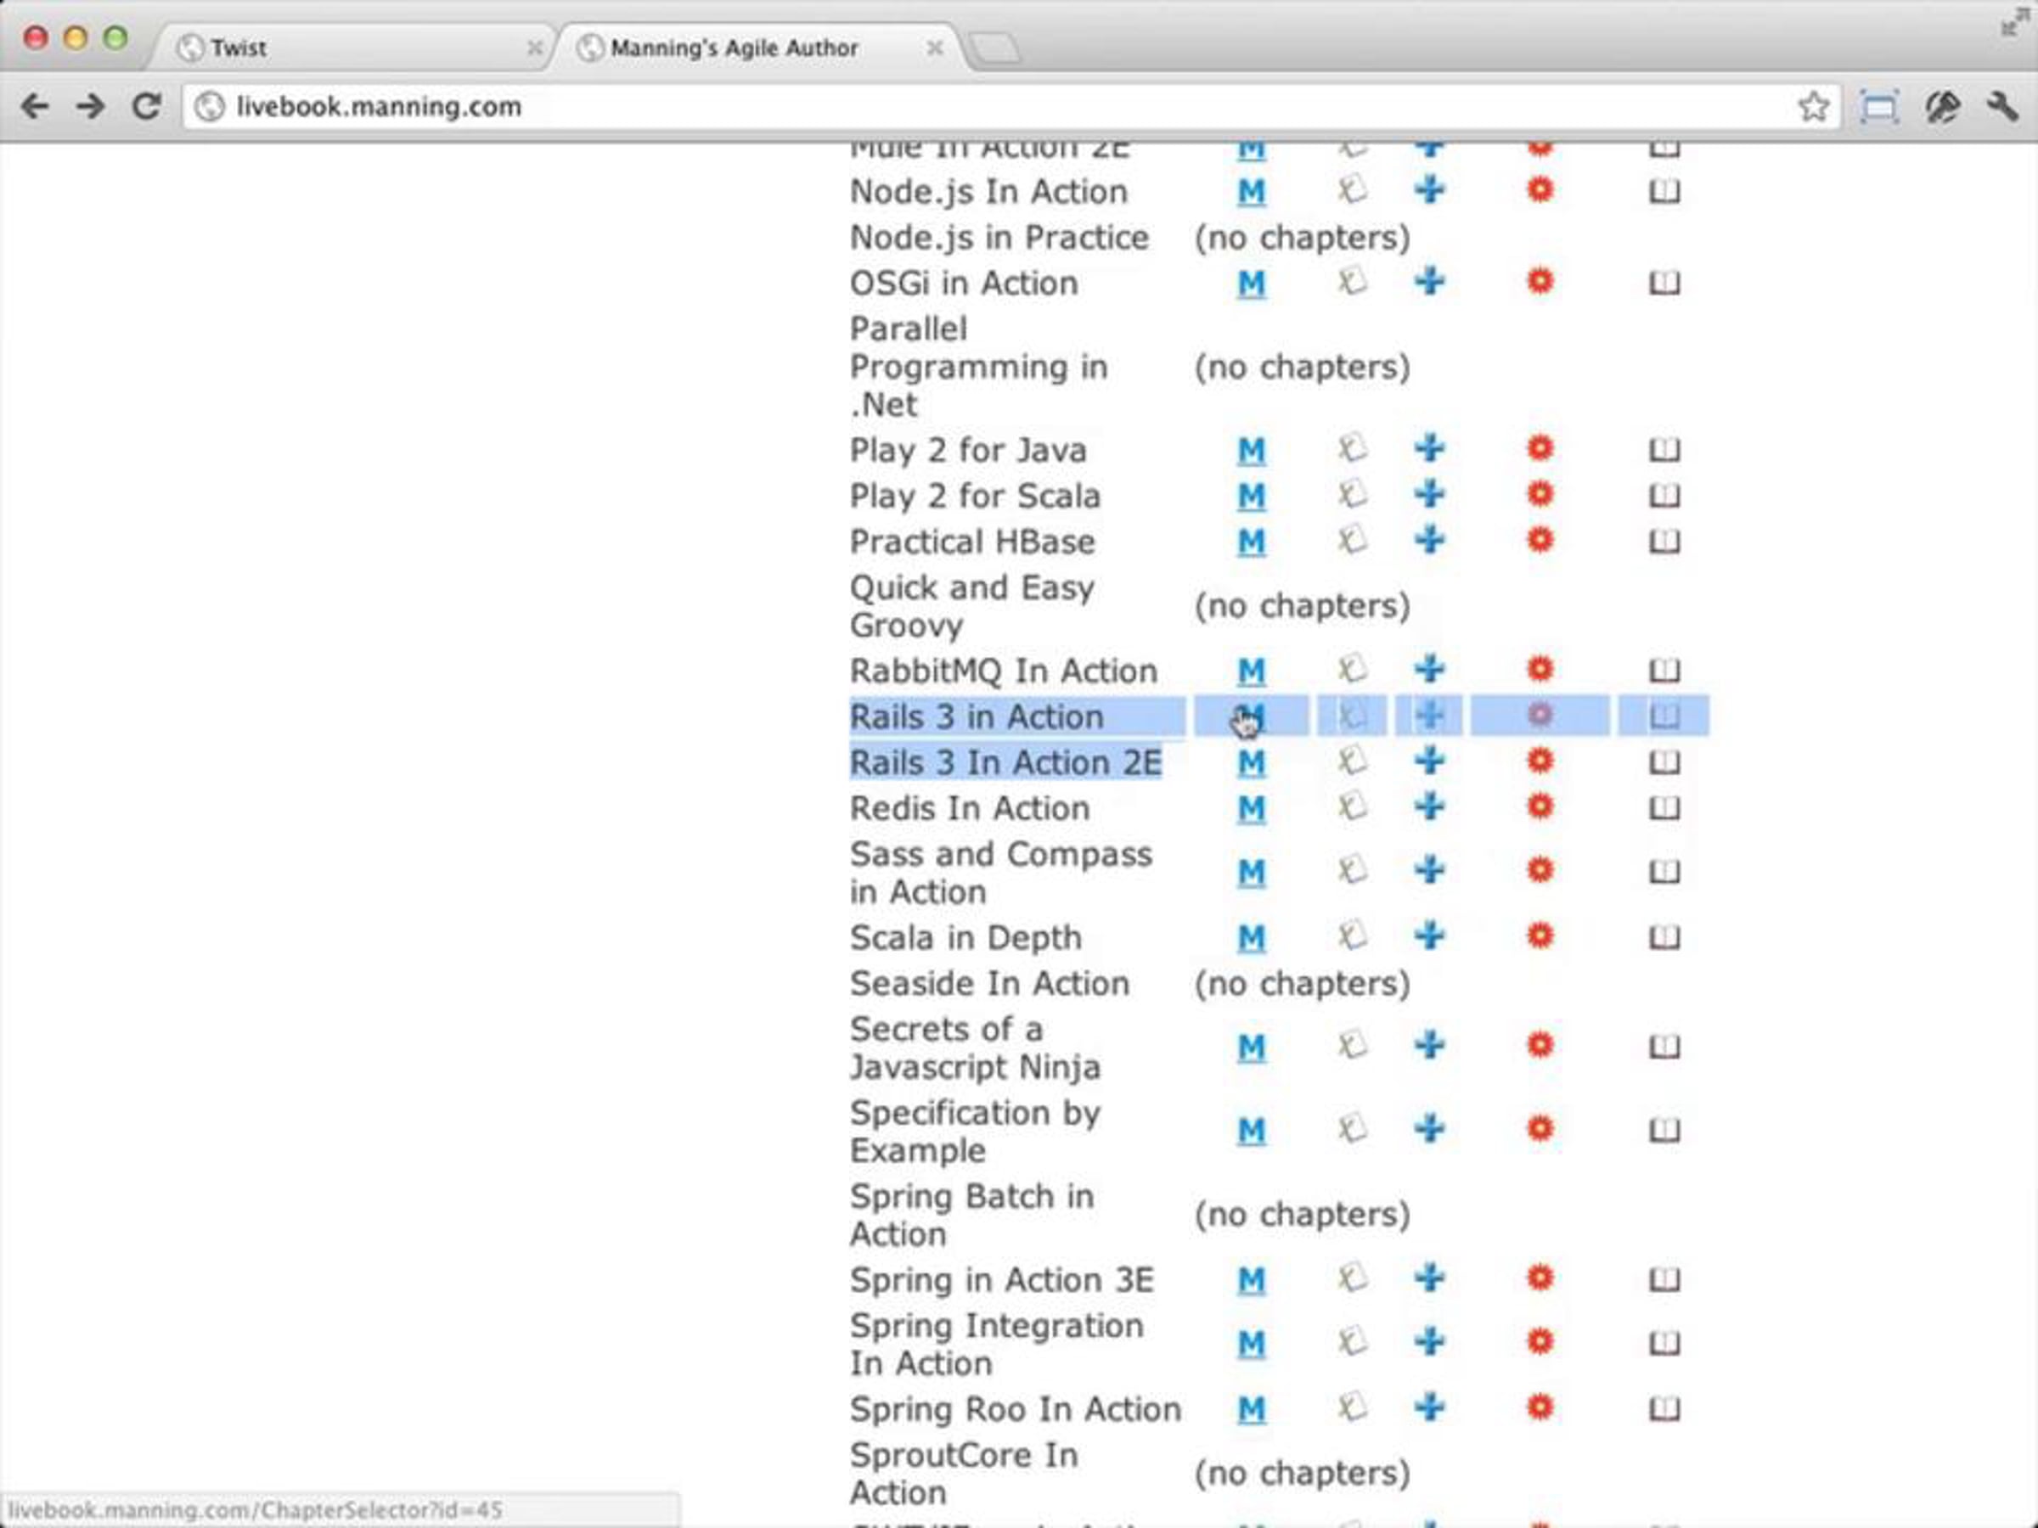
Task: Click the red gear icon for Scala in Depth
Action: (1540, 935)
